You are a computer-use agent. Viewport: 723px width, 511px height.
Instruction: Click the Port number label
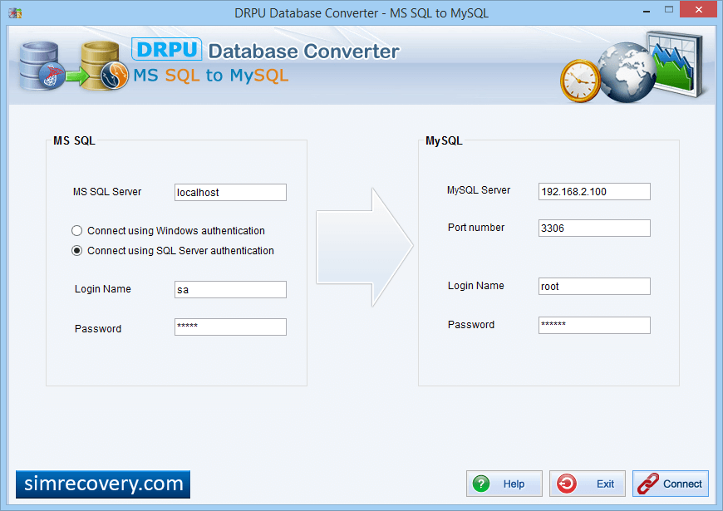point(476,228)
